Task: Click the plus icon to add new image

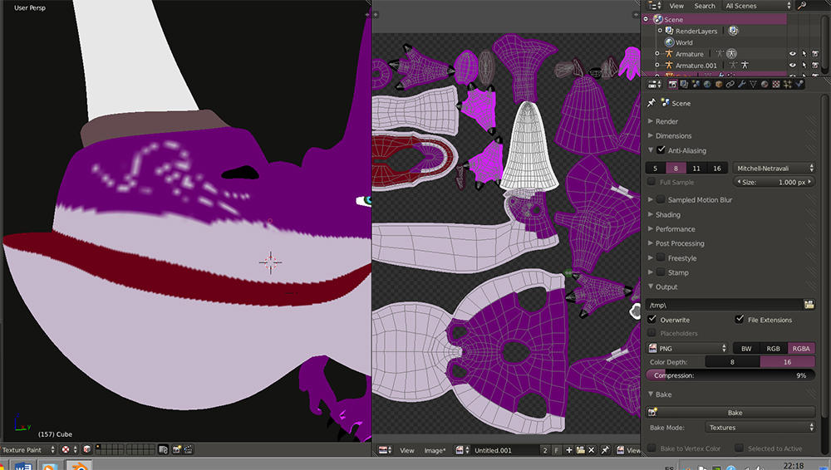Action: tap(568, 450)
